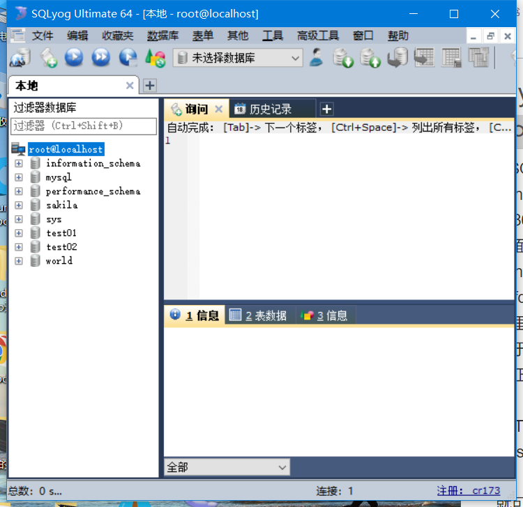Click the export database icon with green up arrow

[370, 58]
